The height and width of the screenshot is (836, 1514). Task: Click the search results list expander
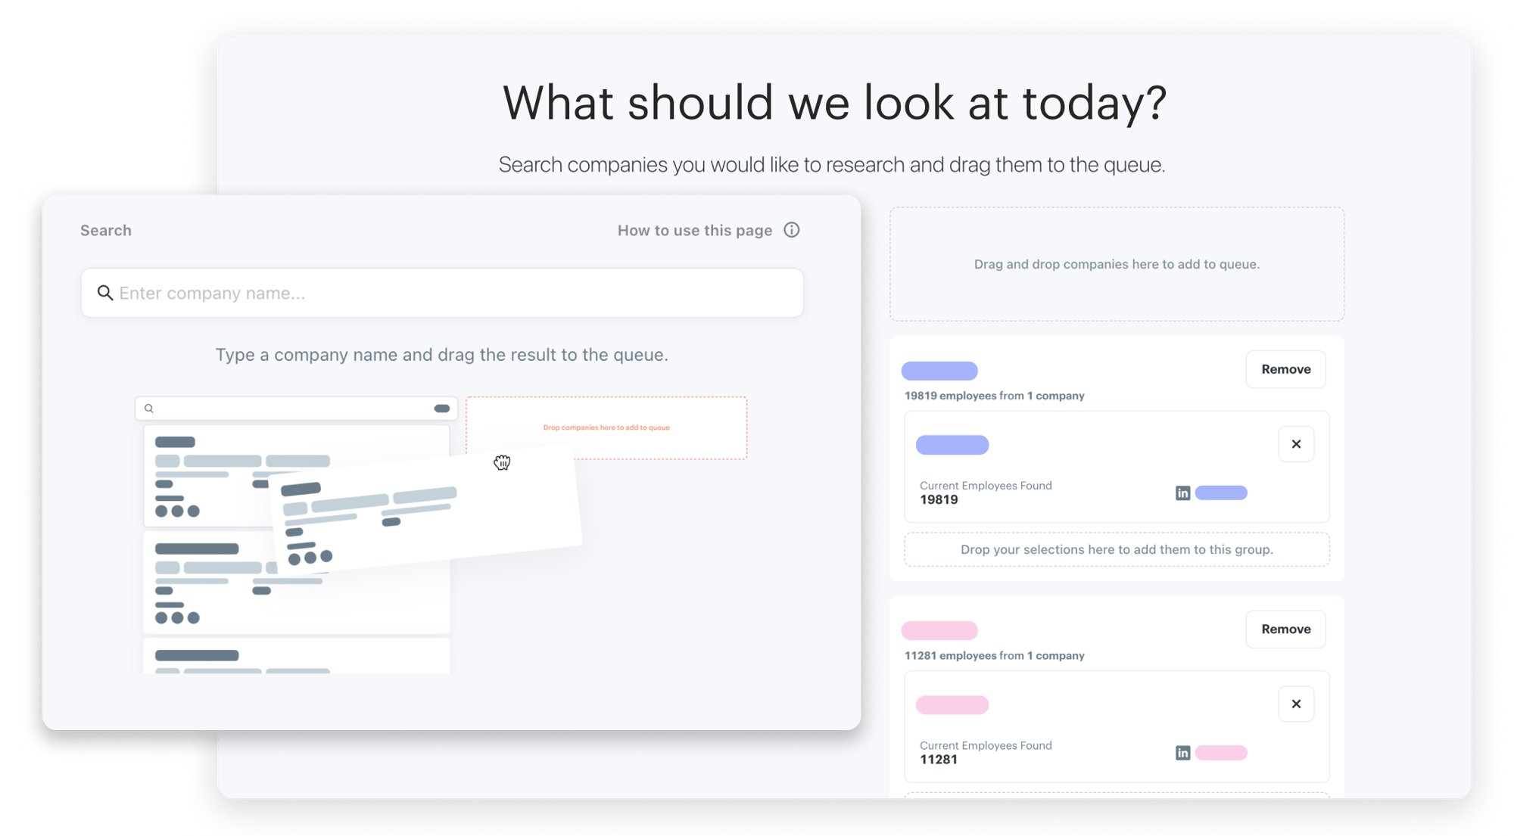click(442, 408)
